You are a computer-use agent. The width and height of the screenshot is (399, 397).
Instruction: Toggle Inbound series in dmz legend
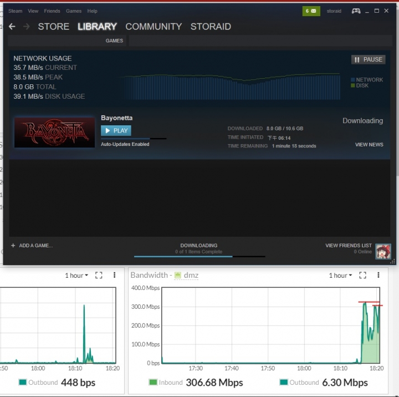click(x=166, y=383)
